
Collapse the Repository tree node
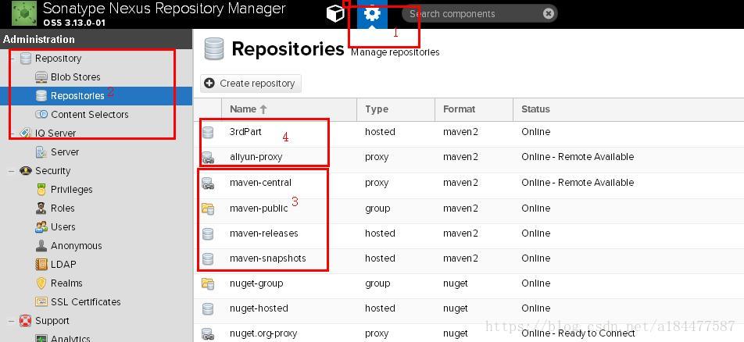pyautogui.click(x=12, y=59)
